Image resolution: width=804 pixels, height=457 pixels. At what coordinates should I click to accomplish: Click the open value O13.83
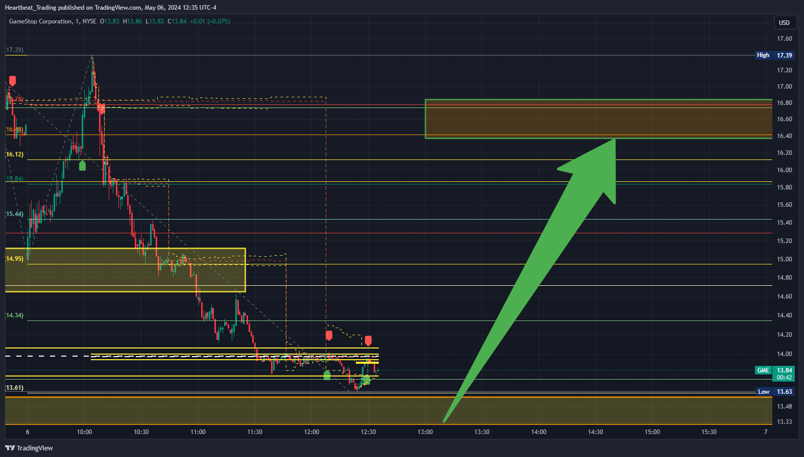click(x=110, y=21)
